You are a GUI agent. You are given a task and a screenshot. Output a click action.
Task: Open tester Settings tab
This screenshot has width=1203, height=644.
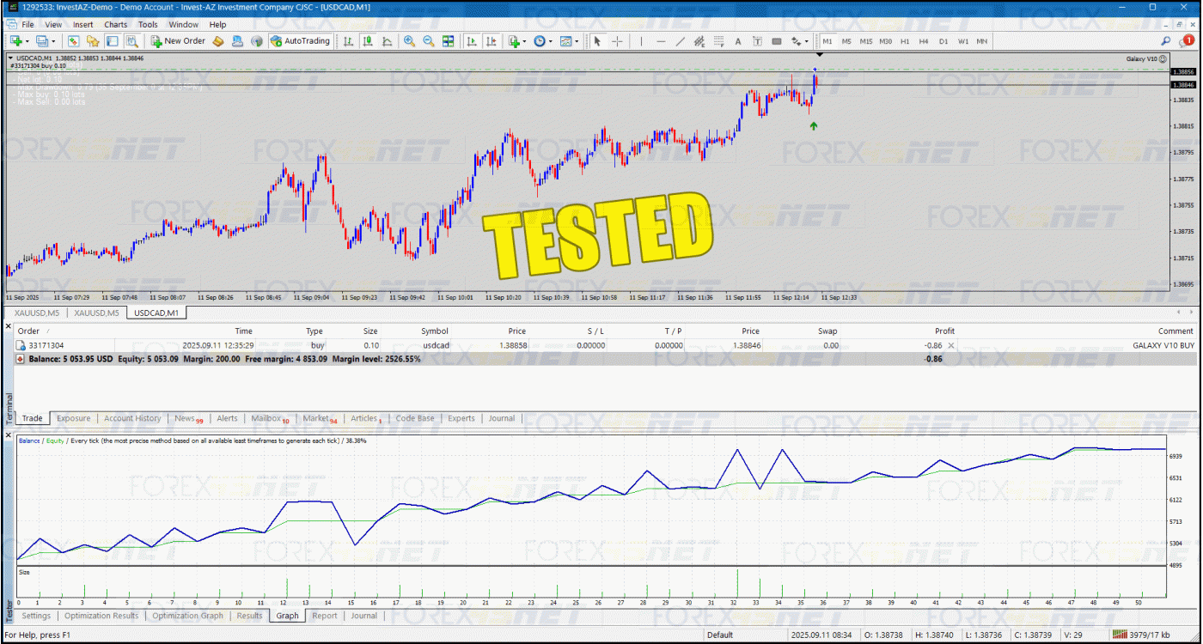coord(36,616)
